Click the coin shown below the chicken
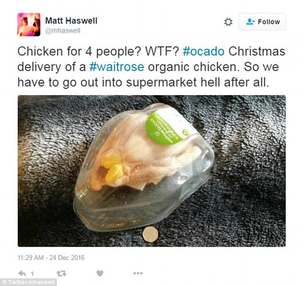Viewport: 303px width, 286px height. 151,234
